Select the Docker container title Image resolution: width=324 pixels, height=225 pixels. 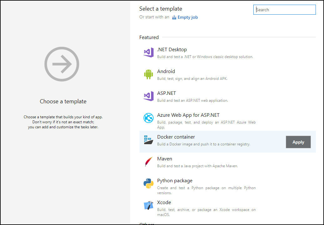[x=176, y=137]
